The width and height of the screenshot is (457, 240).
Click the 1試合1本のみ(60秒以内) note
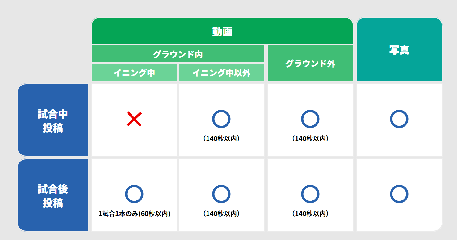(134, 213)
